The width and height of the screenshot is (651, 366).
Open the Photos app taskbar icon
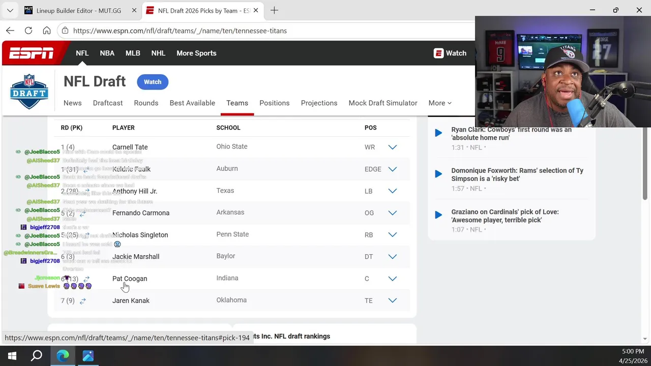click(x=88, y=356)
